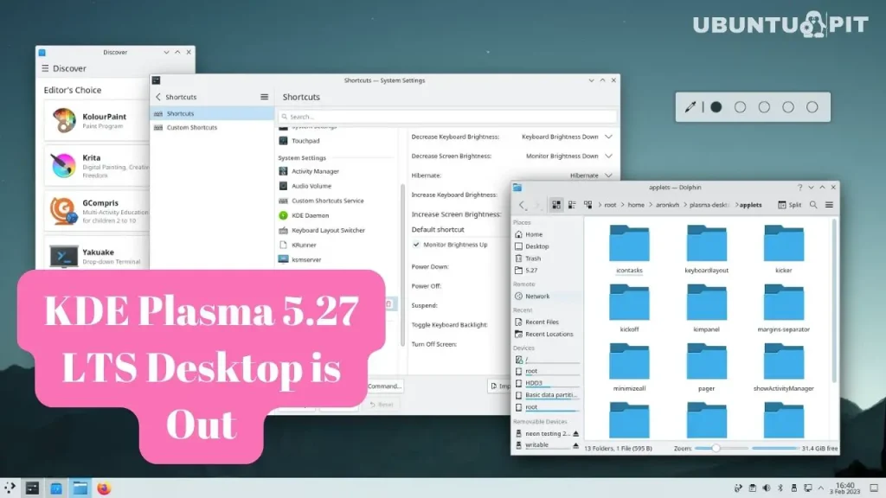Image resolution: width=886 pixels, height=498 pixels.
Task: Open Dolphin search magnifier
Action: point(813,205)
